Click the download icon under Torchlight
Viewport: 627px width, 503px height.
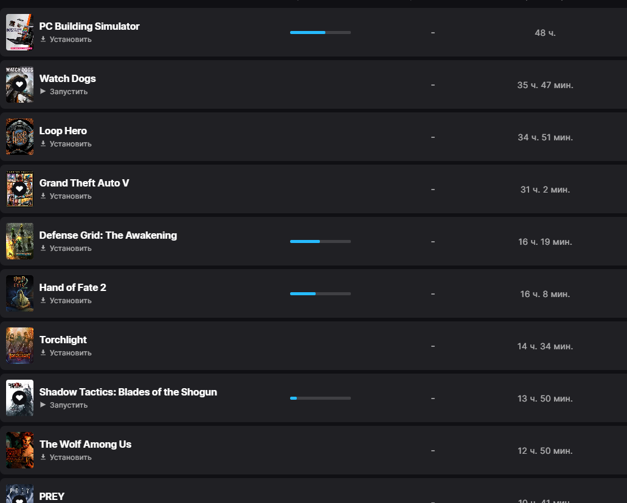[43, 353]
